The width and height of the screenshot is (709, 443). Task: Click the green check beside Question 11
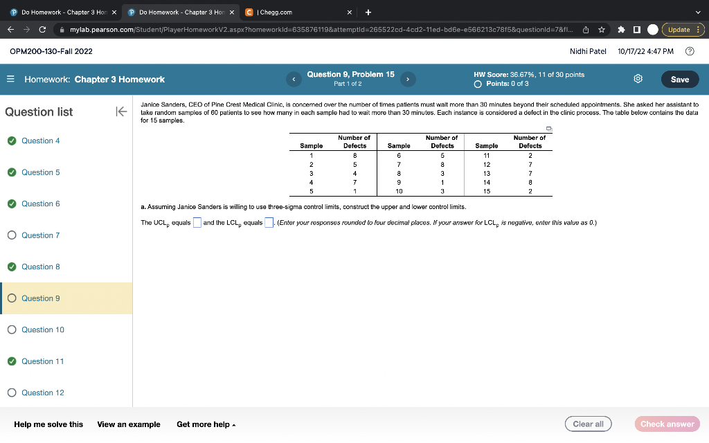(12, 361)
